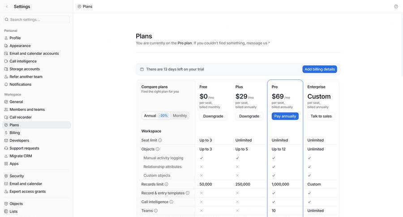Click the Compare plans heading
403x217 pixels.
point(154,87)
